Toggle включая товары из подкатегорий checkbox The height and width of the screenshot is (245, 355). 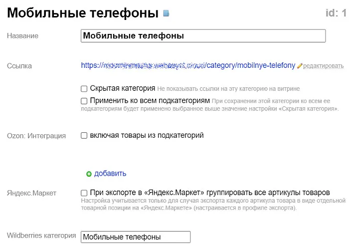pyautogui.click(x=84, y=135)
